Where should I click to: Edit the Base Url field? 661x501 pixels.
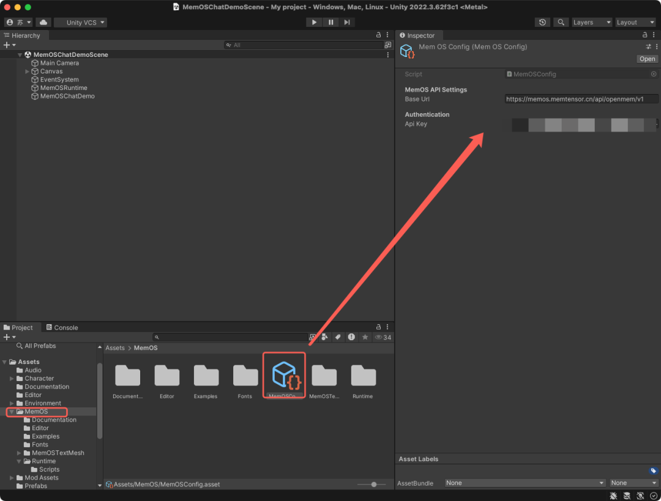[x=581, y=99]
